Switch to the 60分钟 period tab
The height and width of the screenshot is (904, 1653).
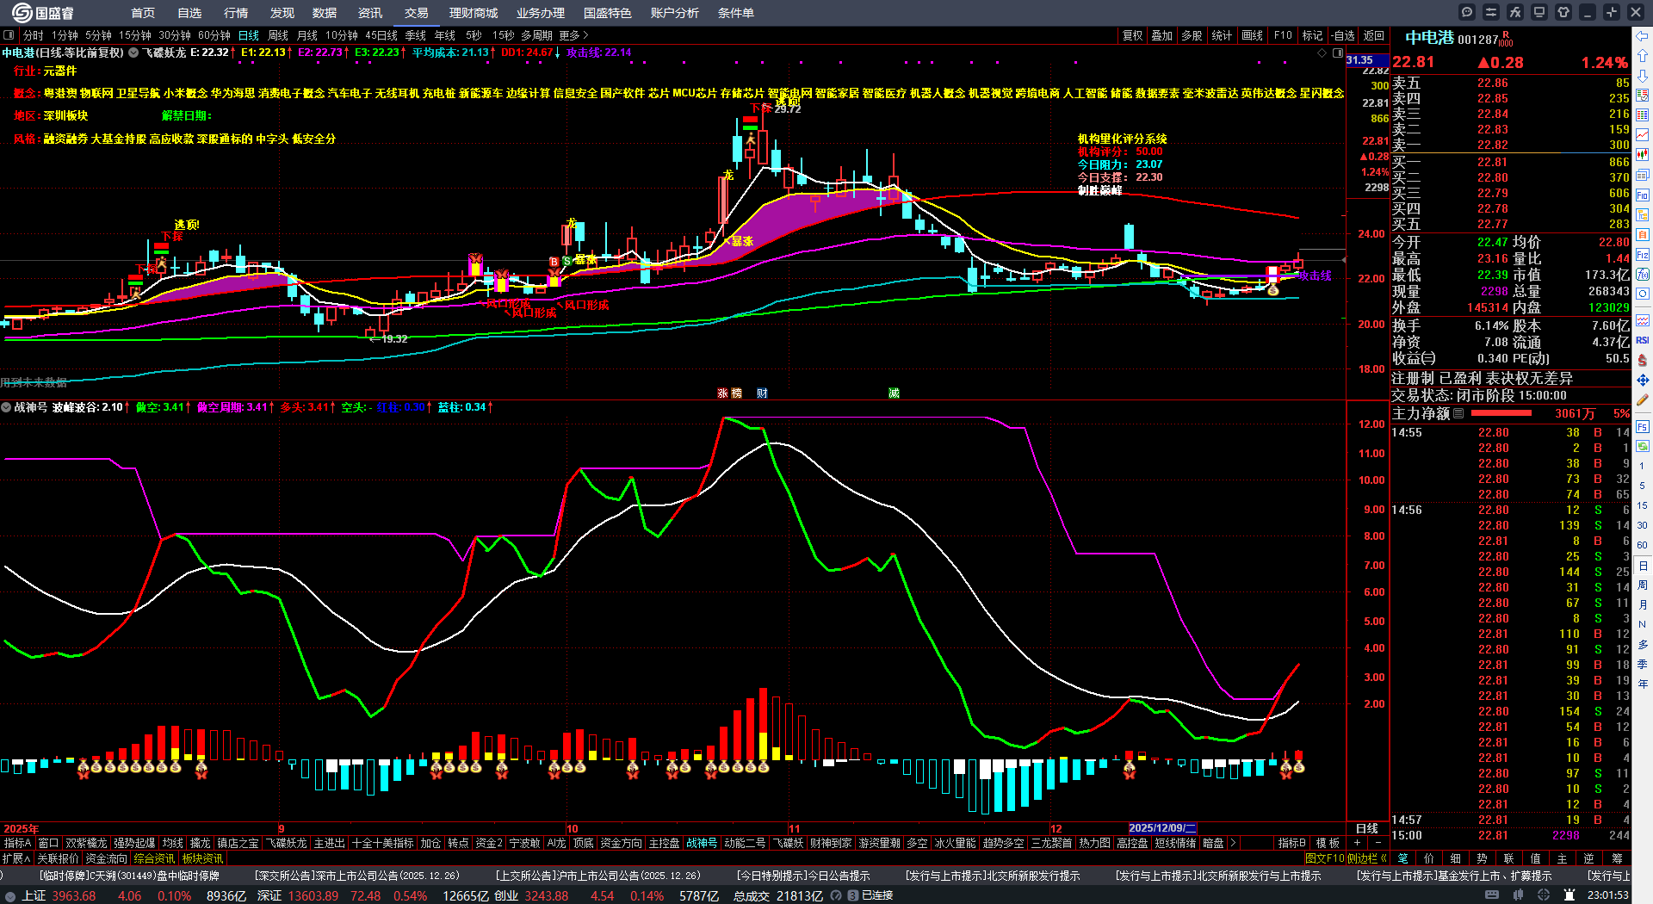[x=214, y=35]
